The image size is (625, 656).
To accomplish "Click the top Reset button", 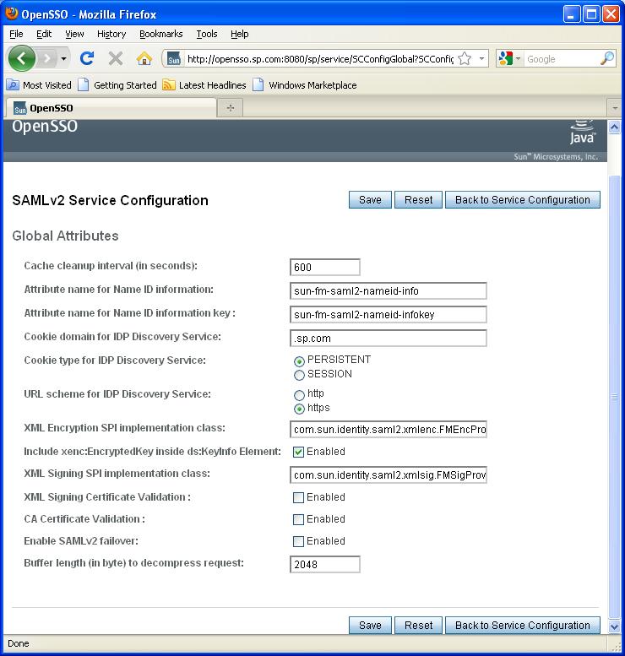I will coord(418,199).
